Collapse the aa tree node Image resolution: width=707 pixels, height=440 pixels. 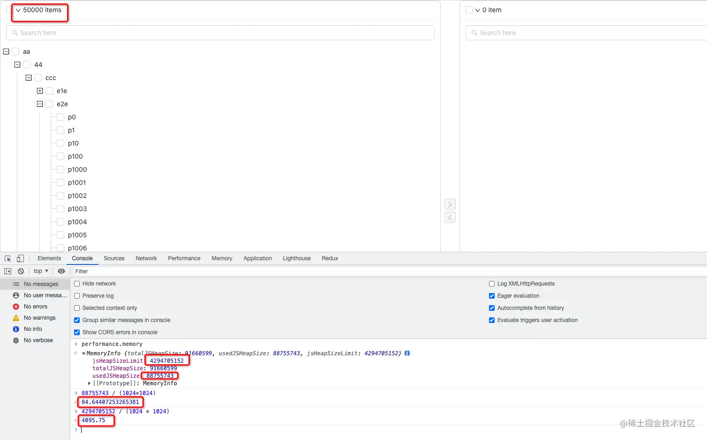pos(6,51)
